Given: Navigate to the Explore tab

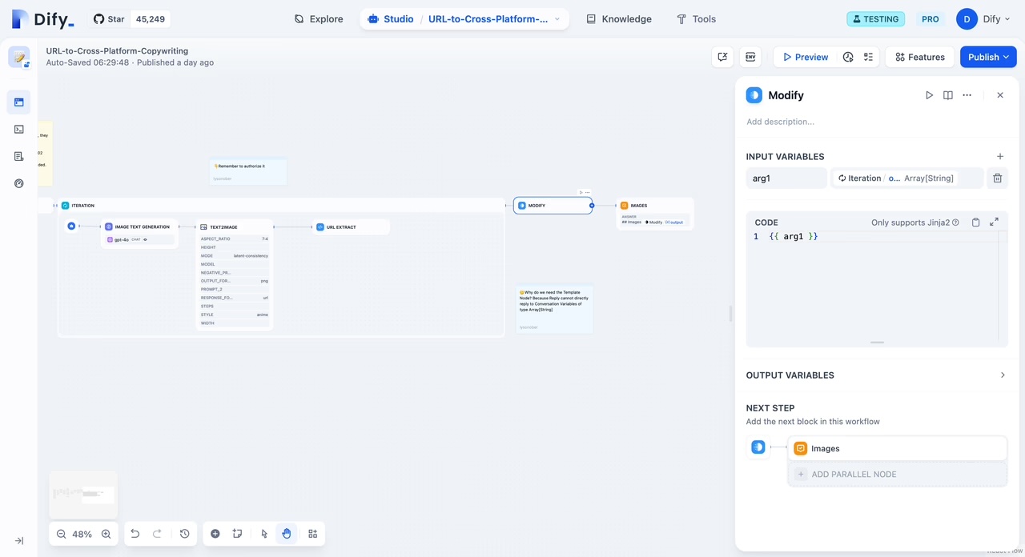Looking at the screenshot, I should pyautogui.click(x=319, y=19).
